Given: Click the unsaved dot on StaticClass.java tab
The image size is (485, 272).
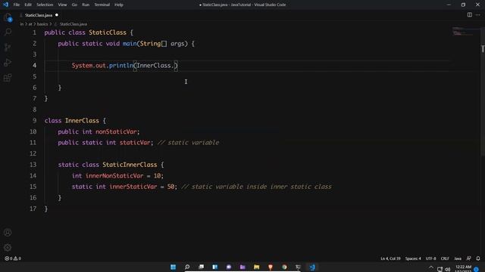Looking at the screenshot, I should click(x=57, y=15).
